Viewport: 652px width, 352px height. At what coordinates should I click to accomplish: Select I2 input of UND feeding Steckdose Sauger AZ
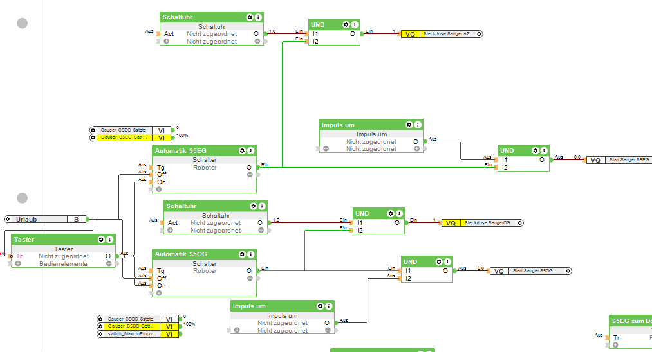(315, 42)
